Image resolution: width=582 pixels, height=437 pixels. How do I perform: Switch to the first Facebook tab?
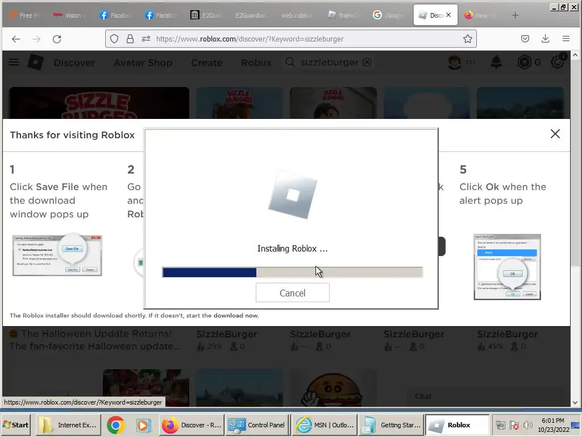point(115,15)
